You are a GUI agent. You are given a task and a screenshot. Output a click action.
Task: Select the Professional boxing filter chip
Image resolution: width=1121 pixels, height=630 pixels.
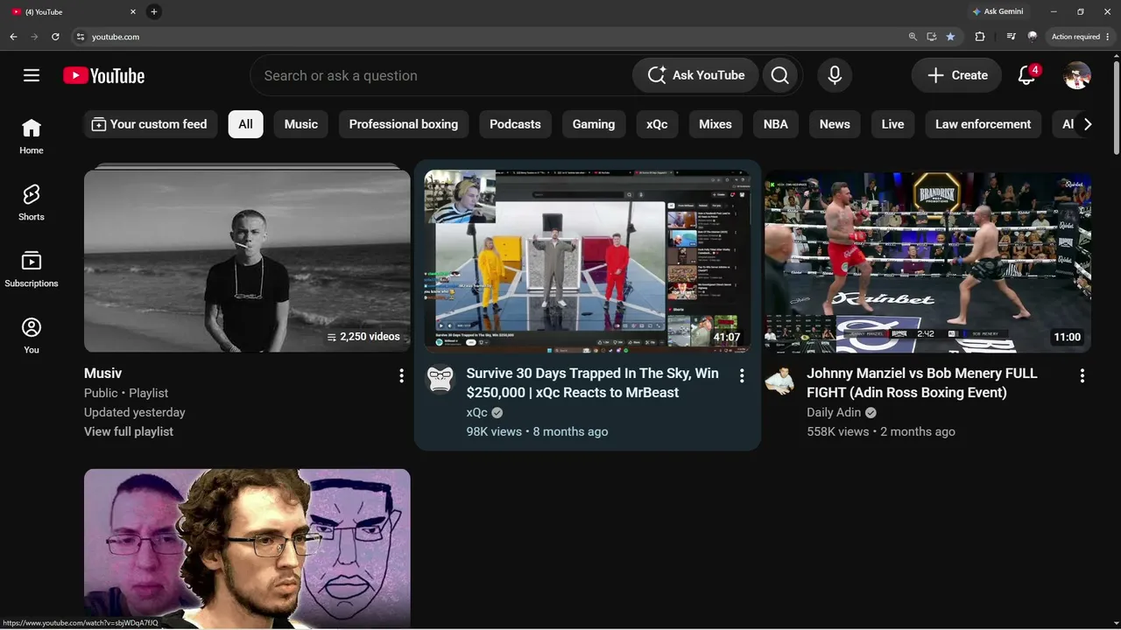click(x=404, y=124)
